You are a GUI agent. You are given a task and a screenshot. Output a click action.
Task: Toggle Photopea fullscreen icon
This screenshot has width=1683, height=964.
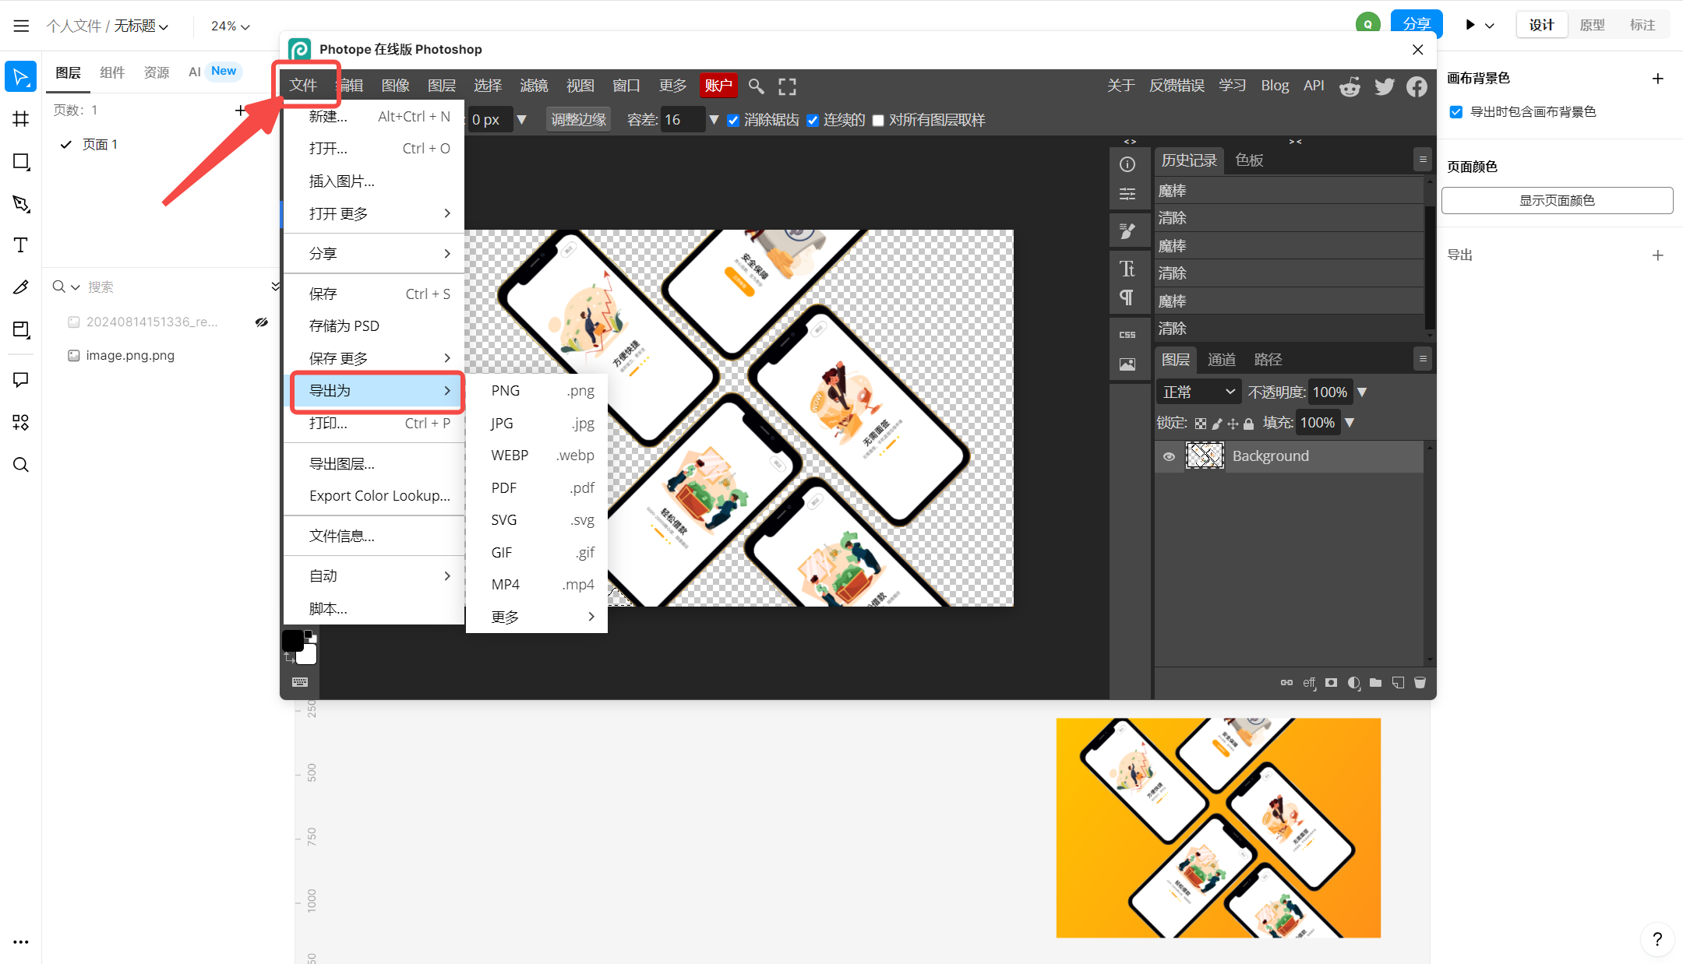[x=787, y=86]
